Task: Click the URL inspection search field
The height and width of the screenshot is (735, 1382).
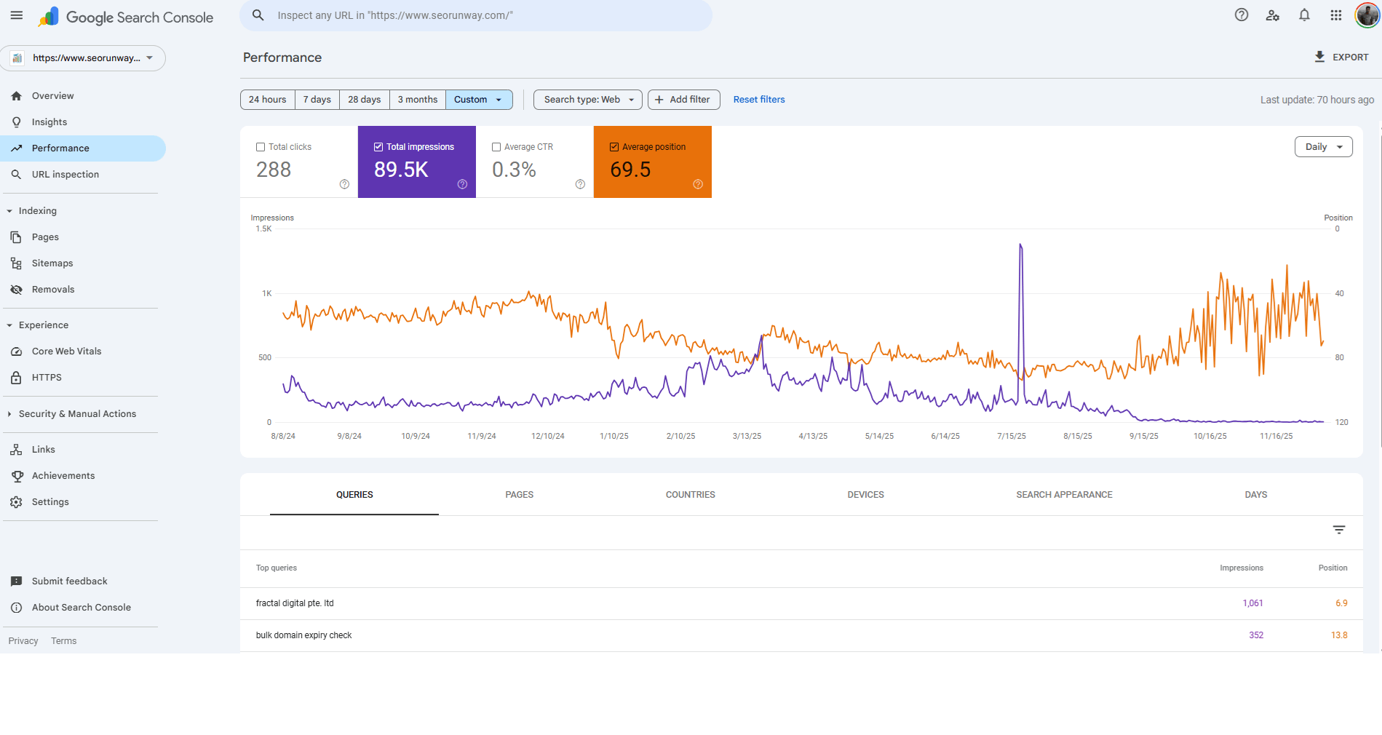Action: click(x=476, y=15)
